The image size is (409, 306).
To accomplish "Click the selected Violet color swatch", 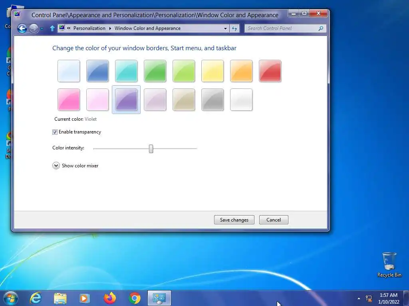I will tap(126, 99).
